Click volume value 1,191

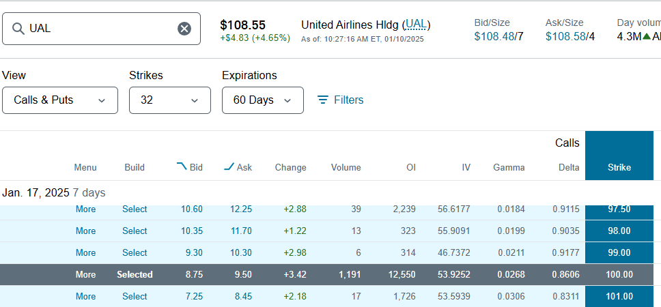coord(350,274)
